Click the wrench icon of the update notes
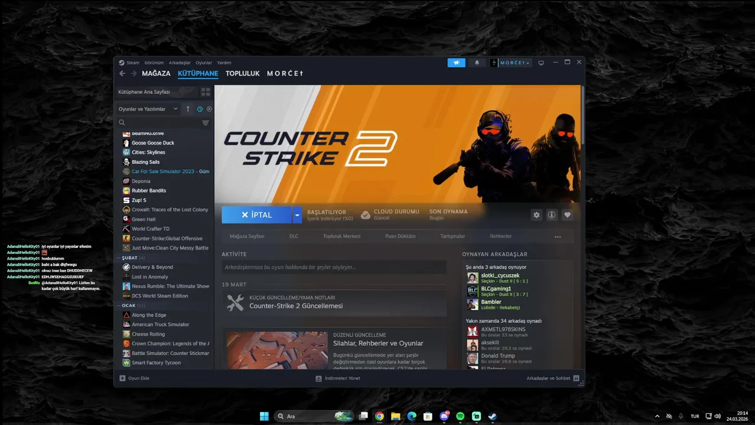Screen dimensions: 755x425 click(x=235, y=302)
